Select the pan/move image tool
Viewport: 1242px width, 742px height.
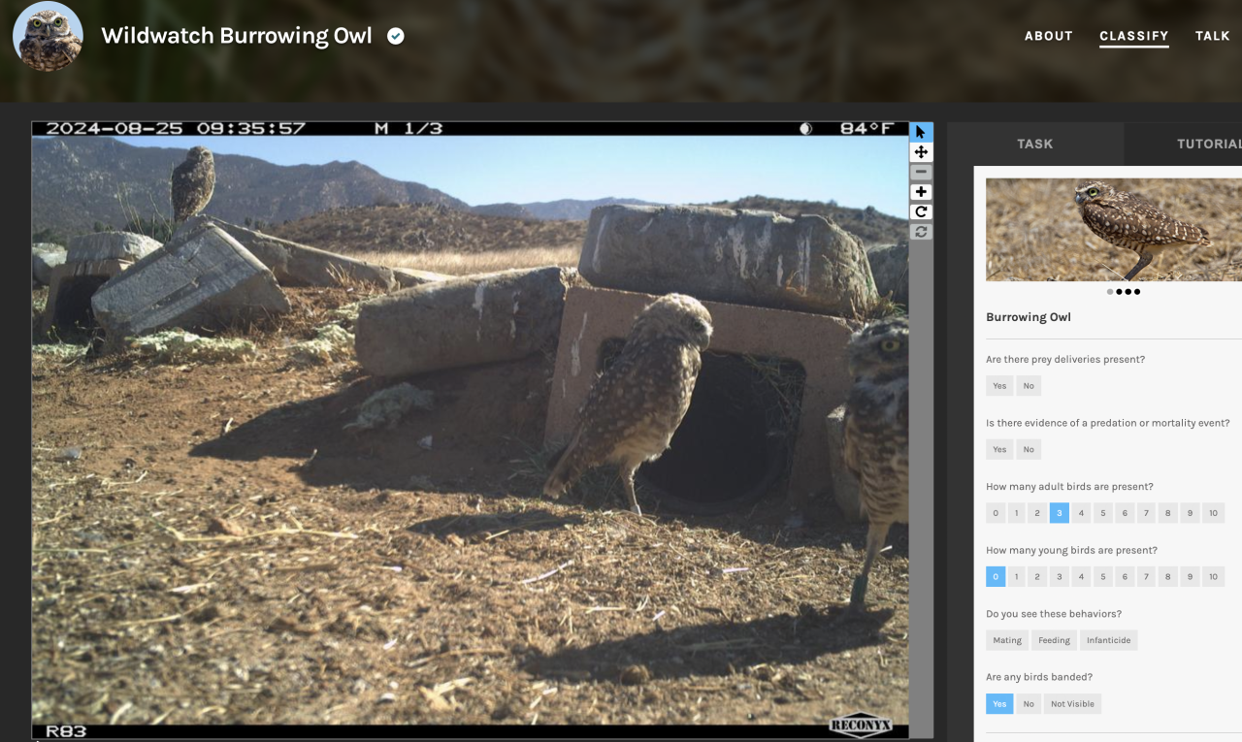(921, 152)
